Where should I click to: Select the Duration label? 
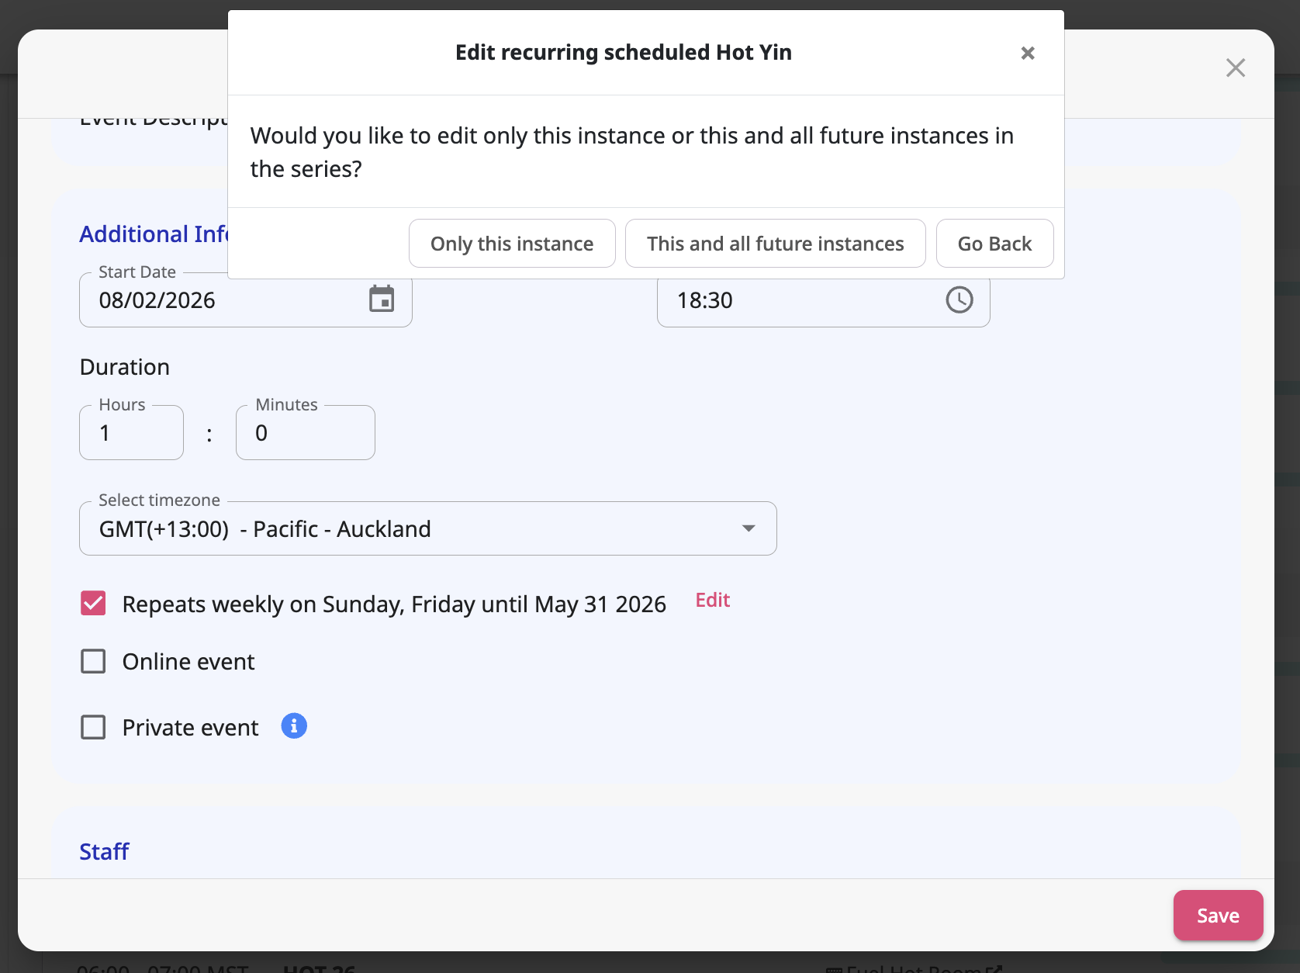coord(125,367)
